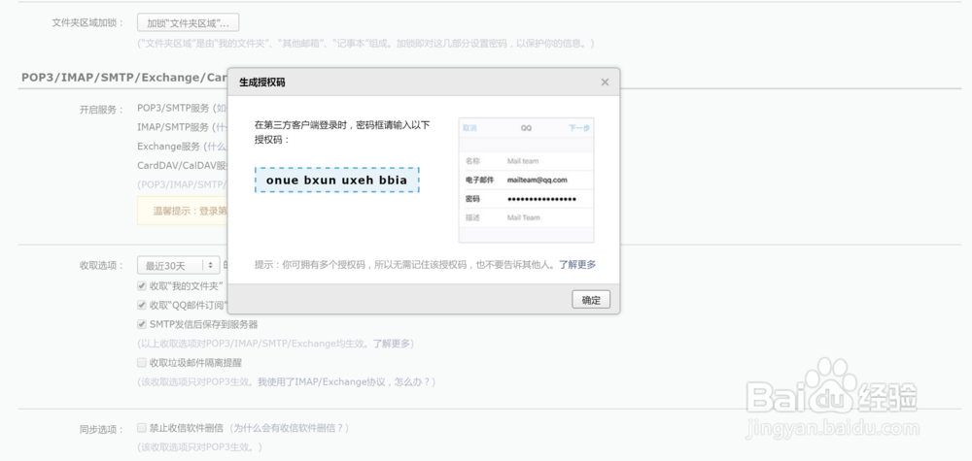Click the POP3/IMAP/SMTP/Exchange section heading
Viewport: 972px width, 461px height.
click(x=124, y=78)
